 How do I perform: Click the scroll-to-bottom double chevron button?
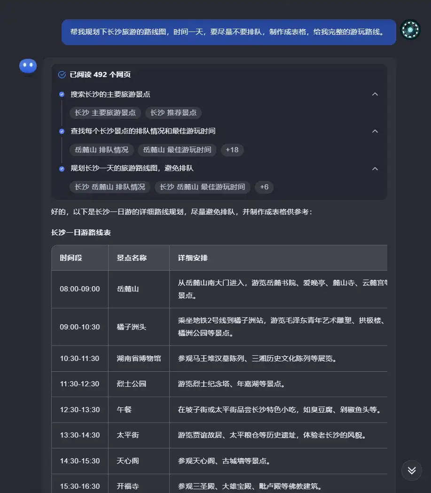(x=412, y=470)
